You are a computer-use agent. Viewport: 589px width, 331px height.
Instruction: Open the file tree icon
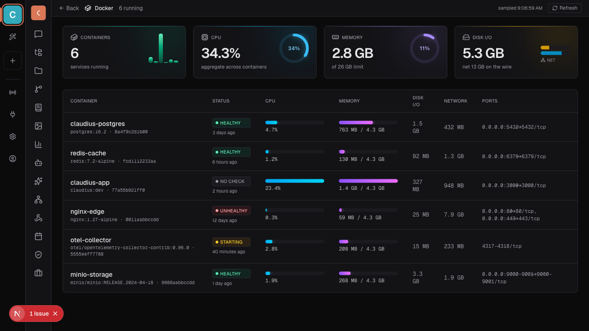click(38, 52)
